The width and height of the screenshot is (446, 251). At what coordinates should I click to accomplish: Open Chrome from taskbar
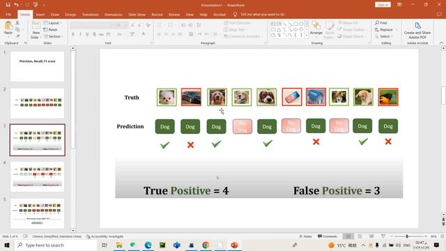tap(206, 245)
